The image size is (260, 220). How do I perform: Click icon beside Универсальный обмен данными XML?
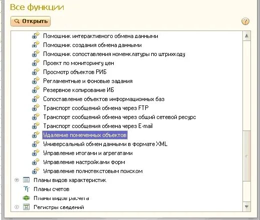(36, 143)
